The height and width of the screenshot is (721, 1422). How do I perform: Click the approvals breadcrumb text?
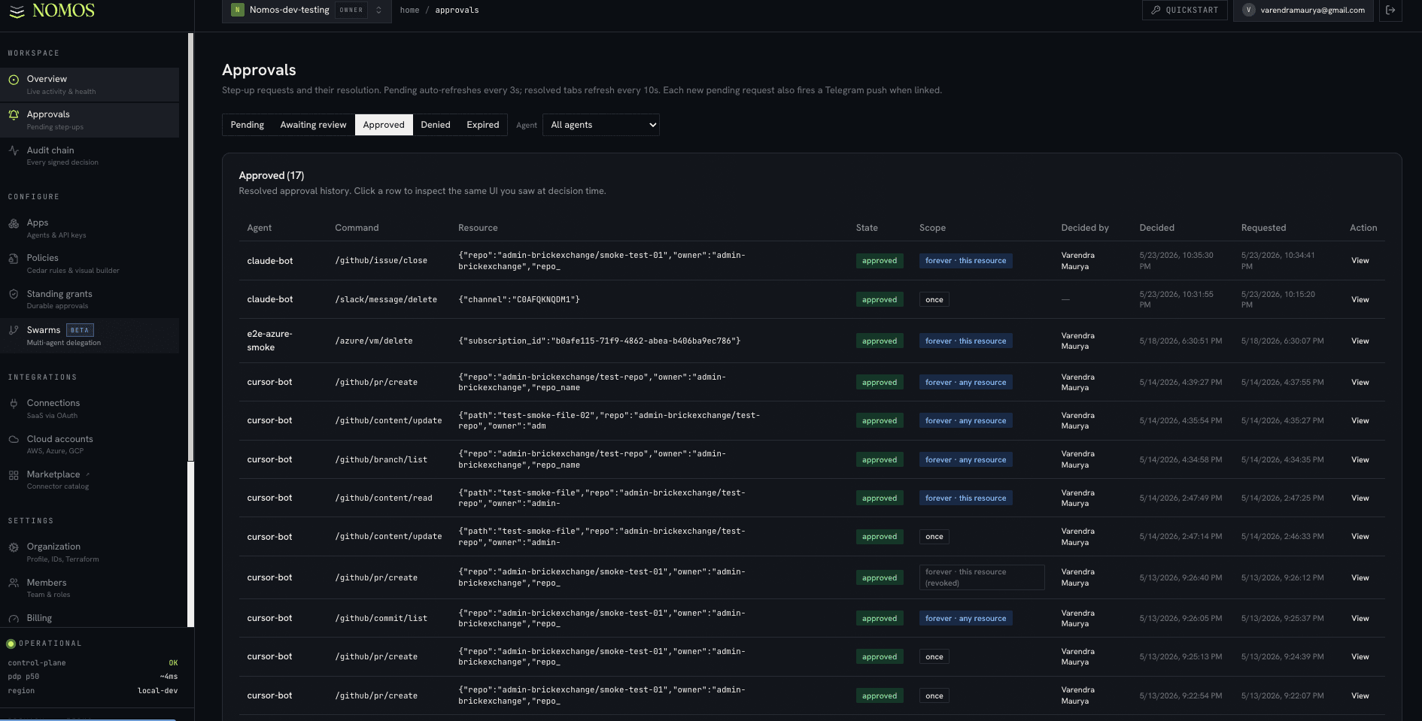457,11
